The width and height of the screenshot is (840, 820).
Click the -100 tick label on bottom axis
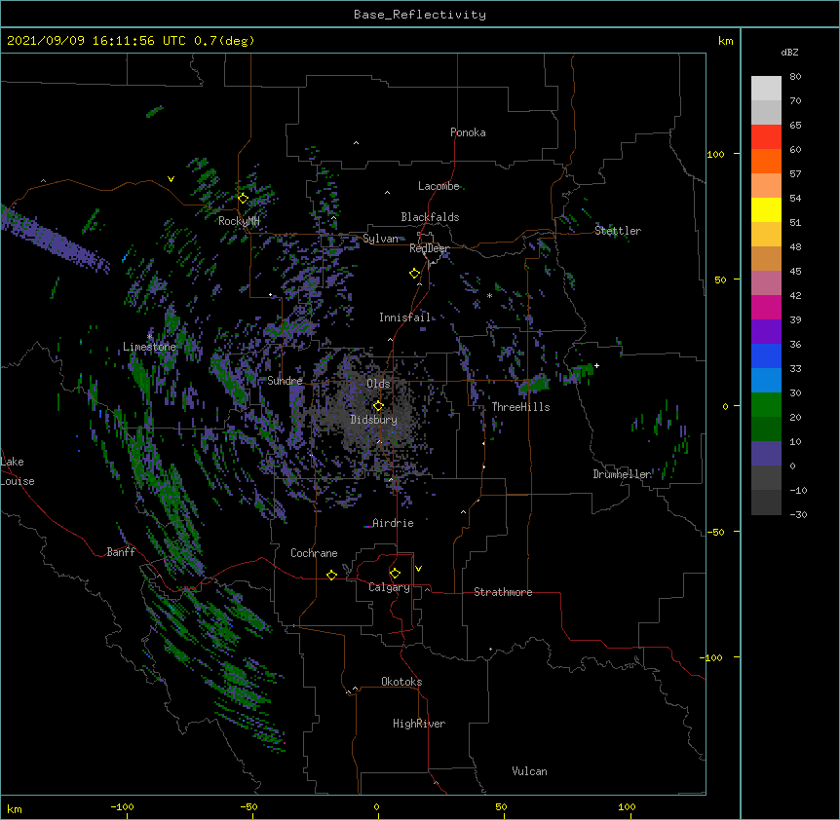[x=122, y=806]
